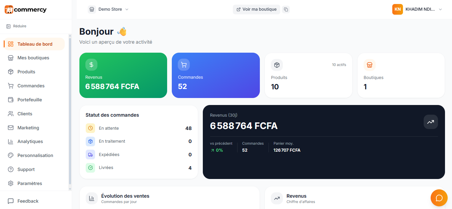452x209 pixels.
Task: Open the KHADIM NDI... account menu chevron
Action: 440,9
